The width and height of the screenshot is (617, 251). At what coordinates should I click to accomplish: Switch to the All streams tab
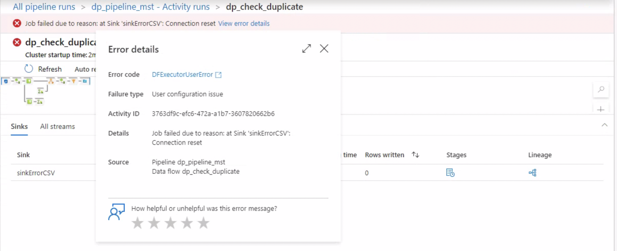click(x=57, y=126)
